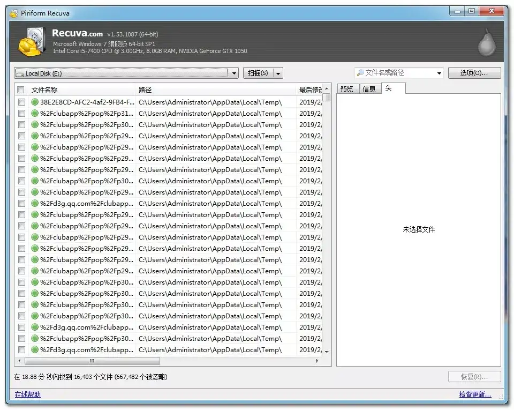Click the Recuva hard-hat drive logo
514x410 pixels.
point(32,42)
